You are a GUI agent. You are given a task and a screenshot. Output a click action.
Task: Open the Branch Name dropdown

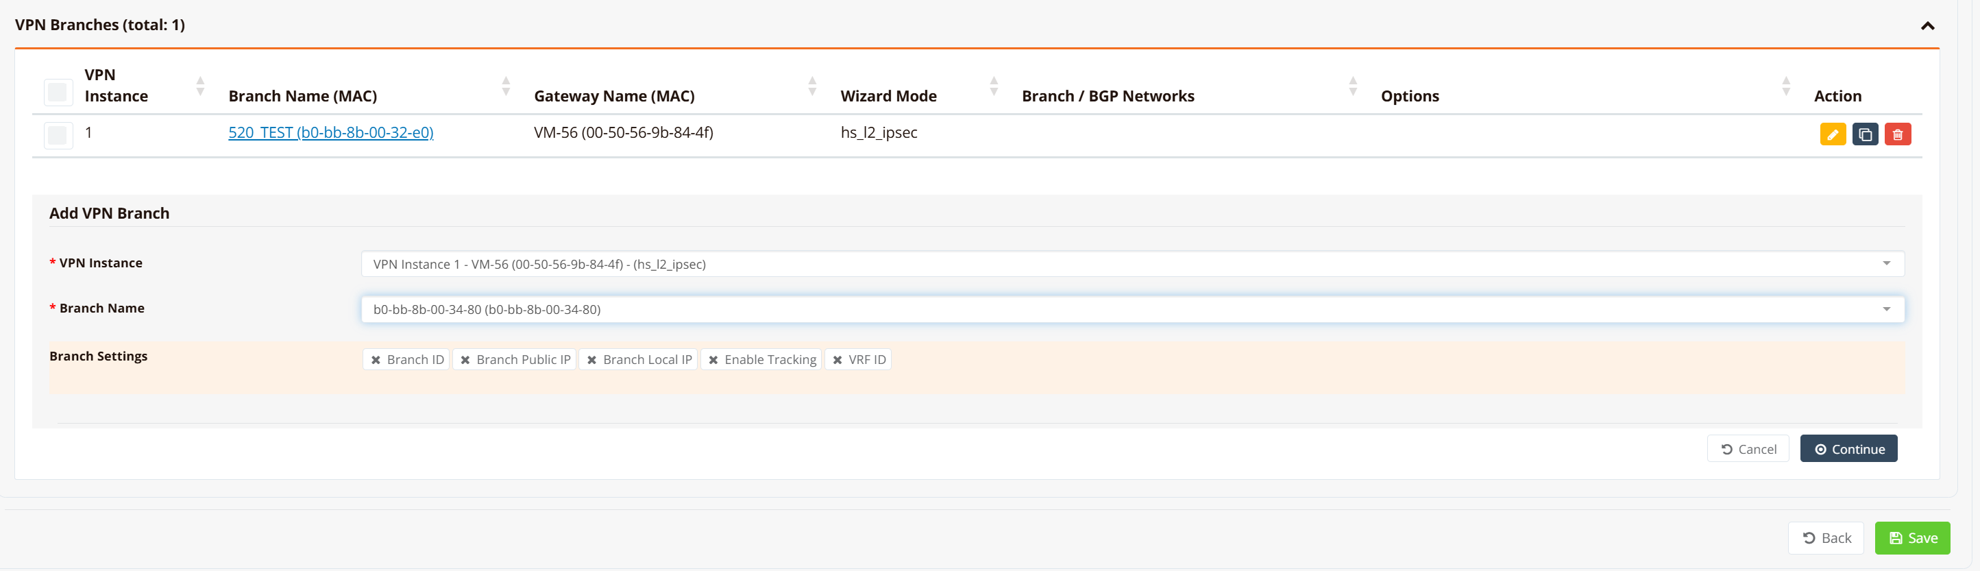[x=1132, y=309]
